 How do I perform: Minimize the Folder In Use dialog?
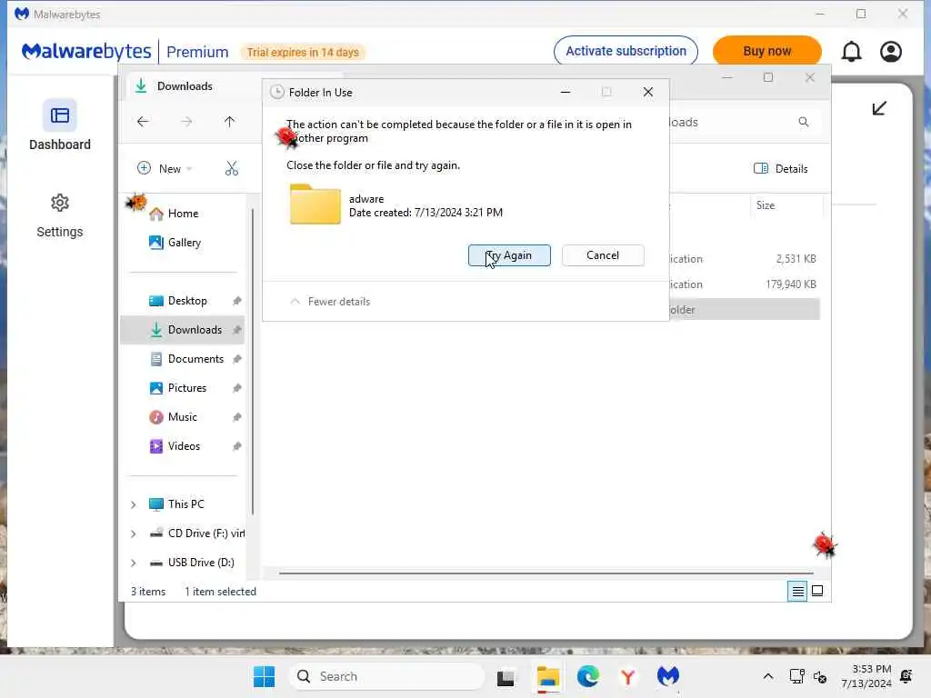[566, 92]
